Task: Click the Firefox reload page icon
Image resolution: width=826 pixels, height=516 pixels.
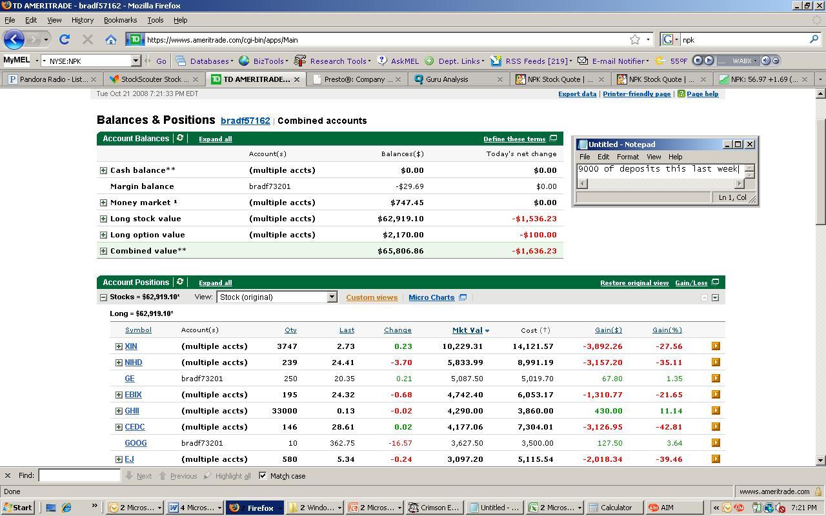Action: point(65,40)
